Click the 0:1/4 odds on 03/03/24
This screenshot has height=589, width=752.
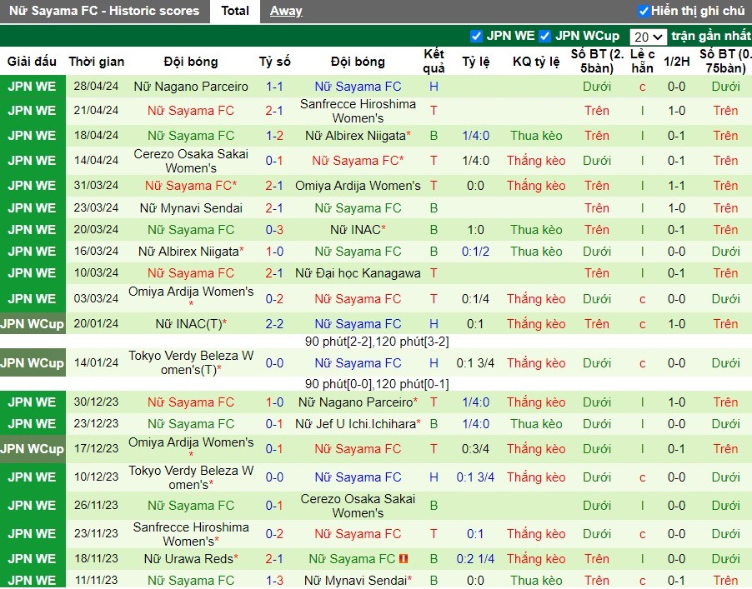coord(475,298)
